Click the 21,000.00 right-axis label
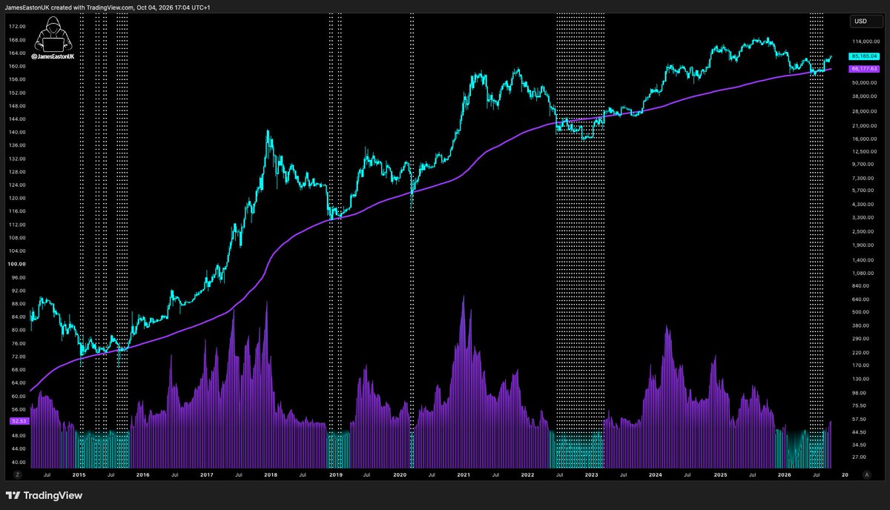 (x=866, y=125)
